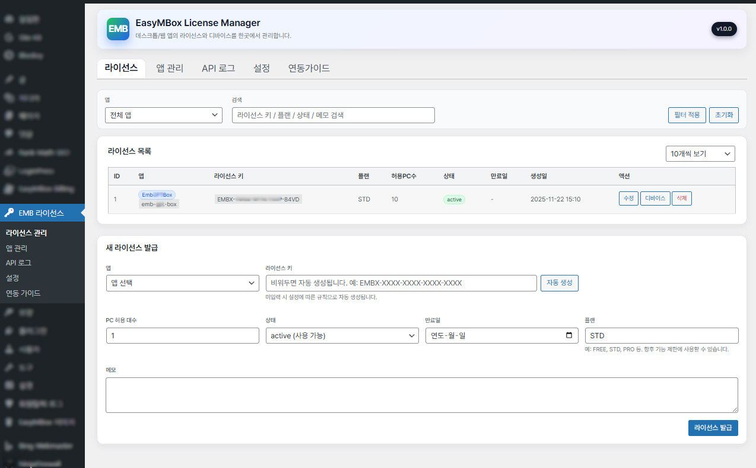Change the 10개씩 보기 items-per-page dropdown
756x468 pixels.
click(x=700, y=153)
